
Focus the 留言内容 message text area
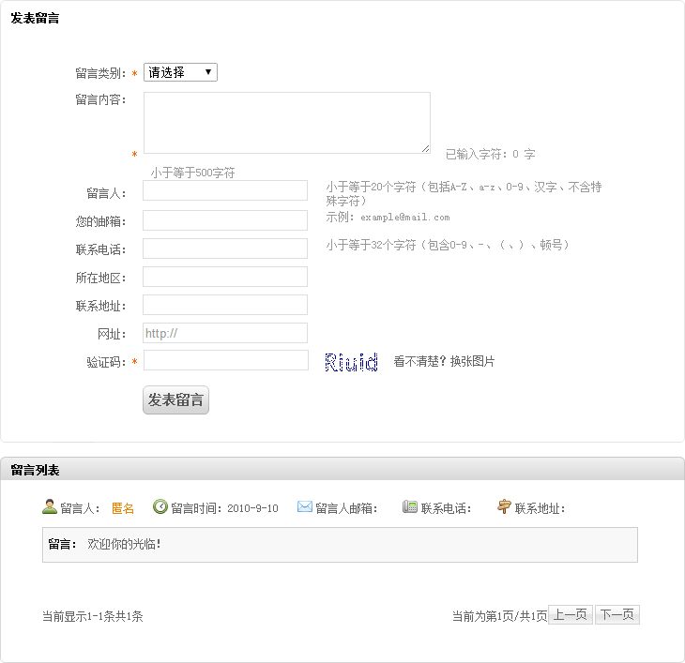[x=286, y=122]
